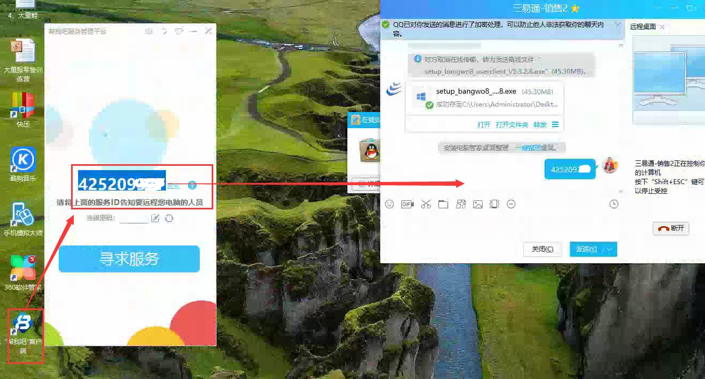Click the 帮我吧服务管理平台 window title
This screenshot has width=705, height=379.
(78, 31)
